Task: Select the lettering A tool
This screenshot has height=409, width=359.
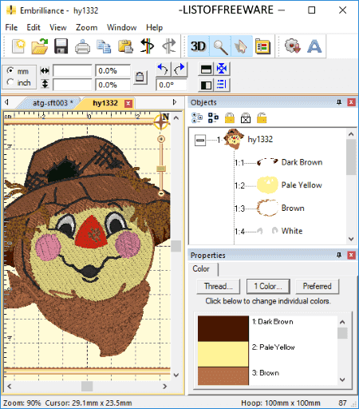Action: coord(314,46)
